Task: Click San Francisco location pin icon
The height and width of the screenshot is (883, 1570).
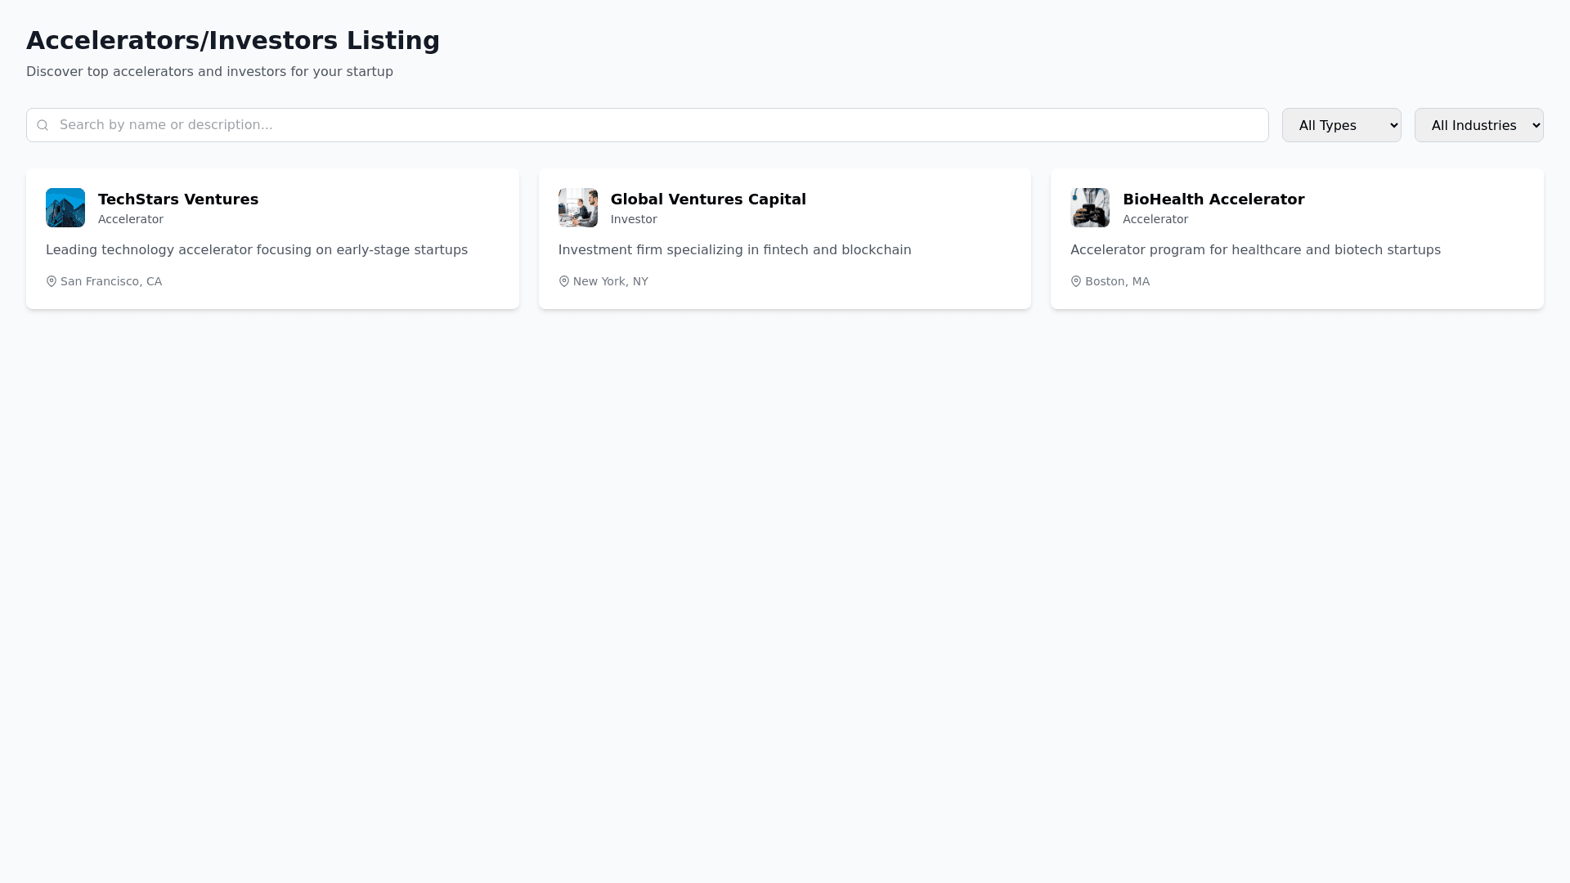Action: coord(52,281)
